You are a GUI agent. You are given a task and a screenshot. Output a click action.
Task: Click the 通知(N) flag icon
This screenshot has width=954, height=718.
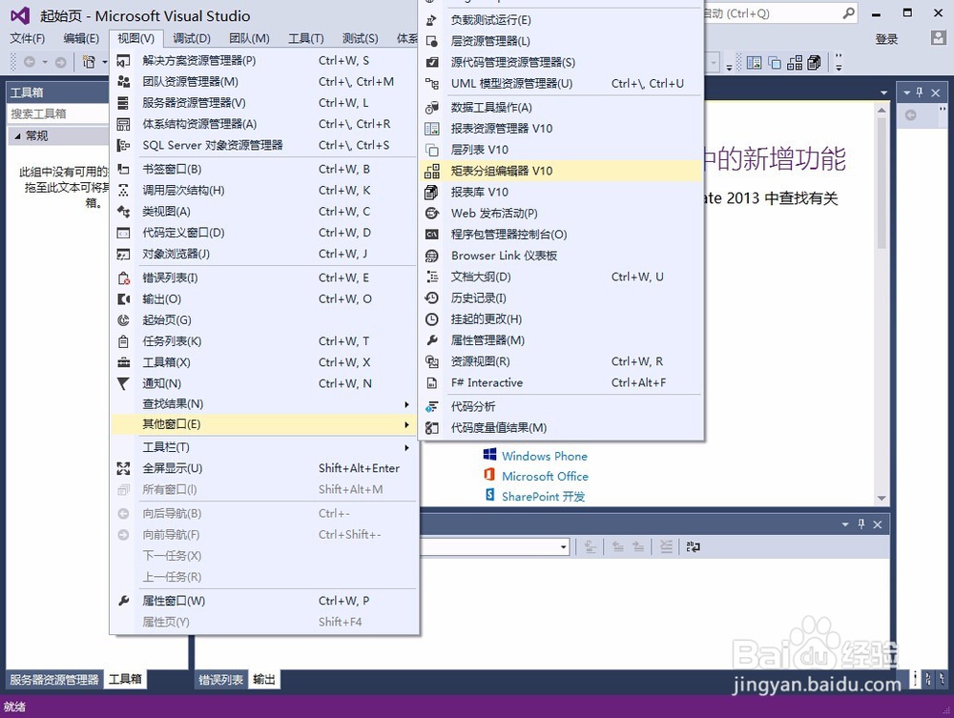[123, 383]
